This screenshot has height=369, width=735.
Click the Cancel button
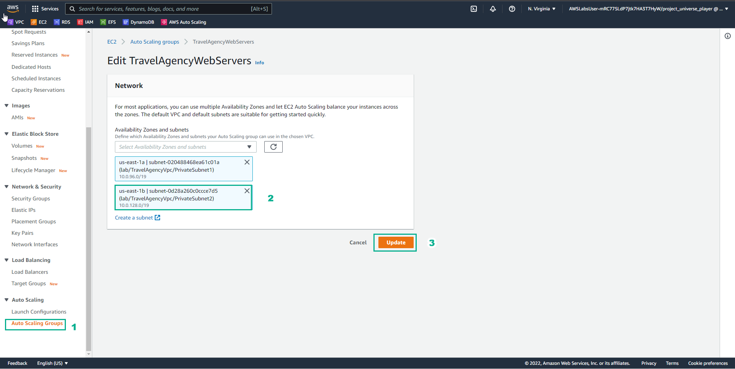click(358, 242)
